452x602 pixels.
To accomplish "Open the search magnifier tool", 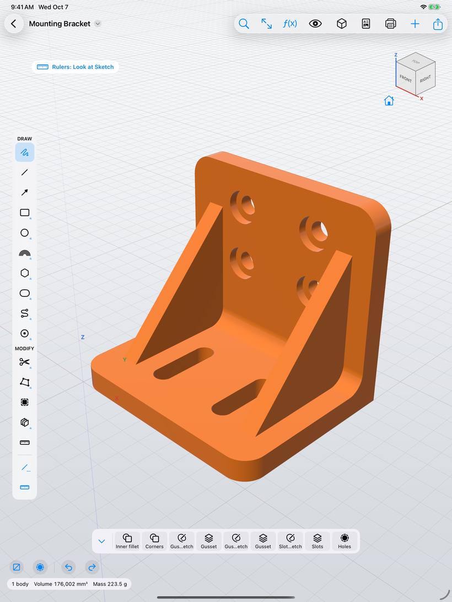I will tap(244, 24).
